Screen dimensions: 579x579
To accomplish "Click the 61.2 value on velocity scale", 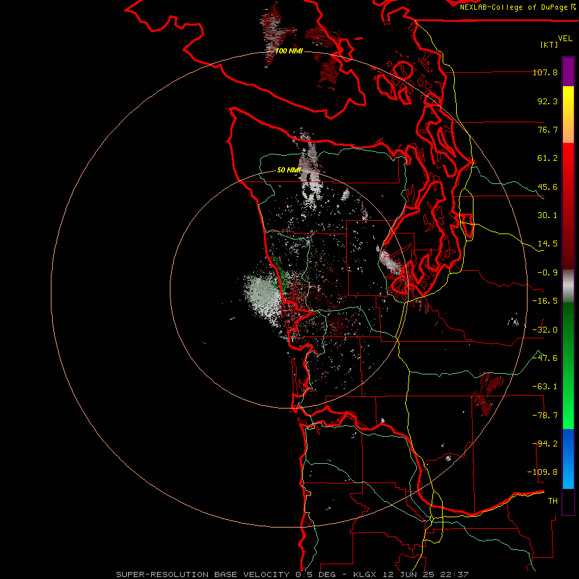I will [x=547, y=158].
